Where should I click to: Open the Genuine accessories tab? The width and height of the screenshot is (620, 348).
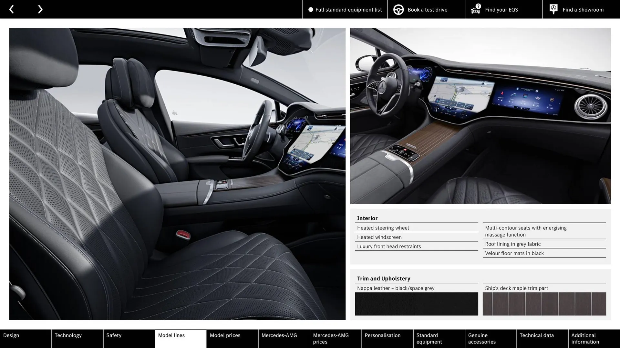point(491,339)
